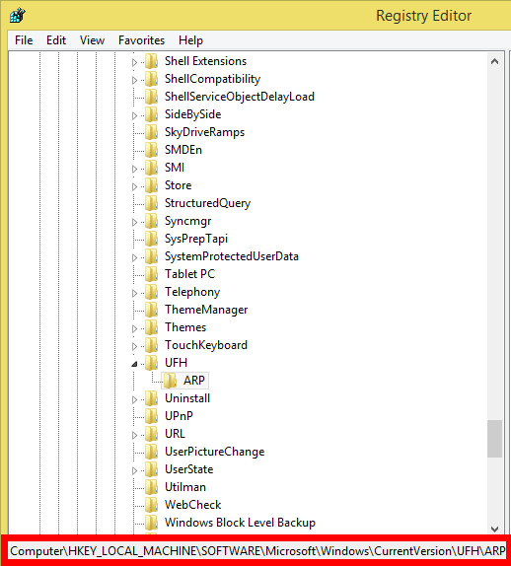Click the status bar registry path
Image resolution: width=511 pixels, height=566 pixels.
(256, 551)
